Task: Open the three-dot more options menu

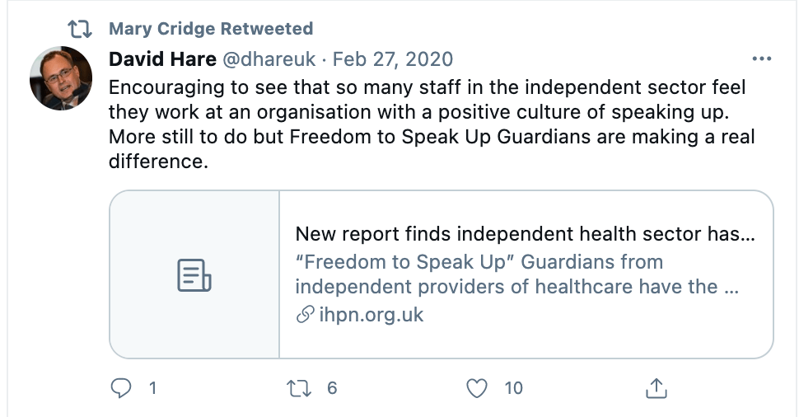Action: pyautogui.click(x=761, y=59)
